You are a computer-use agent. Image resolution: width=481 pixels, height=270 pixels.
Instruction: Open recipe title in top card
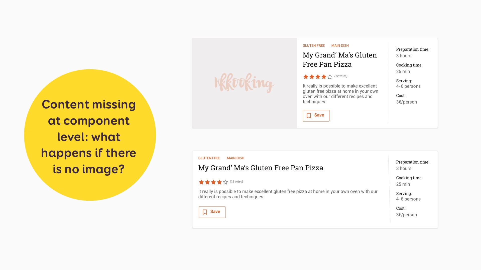pos(339,59)
